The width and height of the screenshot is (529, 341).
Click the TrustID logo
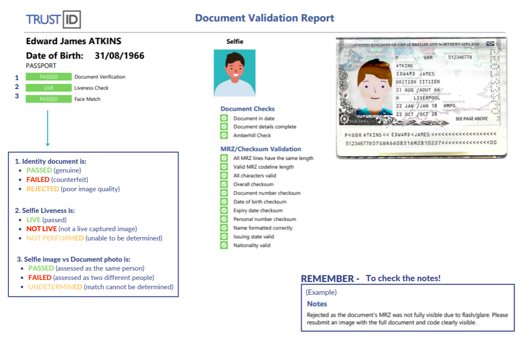[x=53, y=20]
